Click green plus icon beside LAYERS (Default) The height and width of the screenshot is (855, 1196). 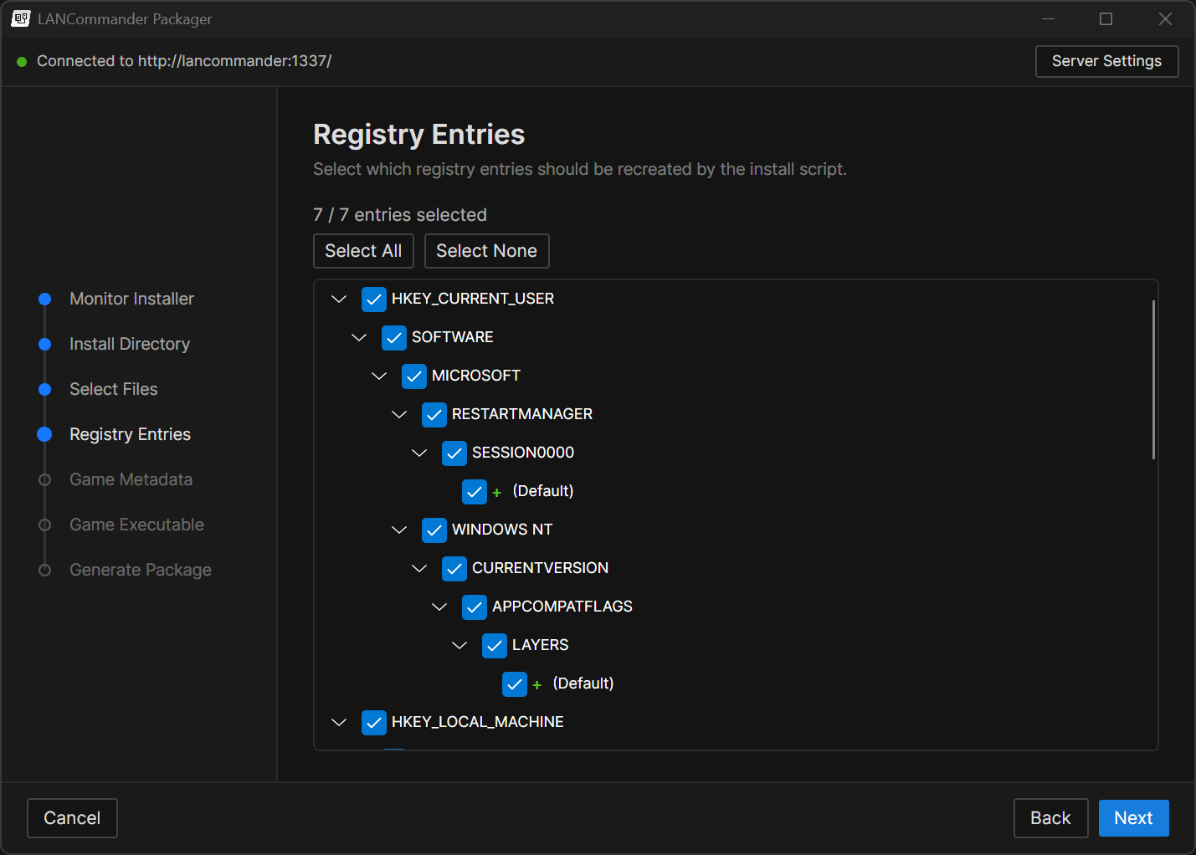coord(537,685)
